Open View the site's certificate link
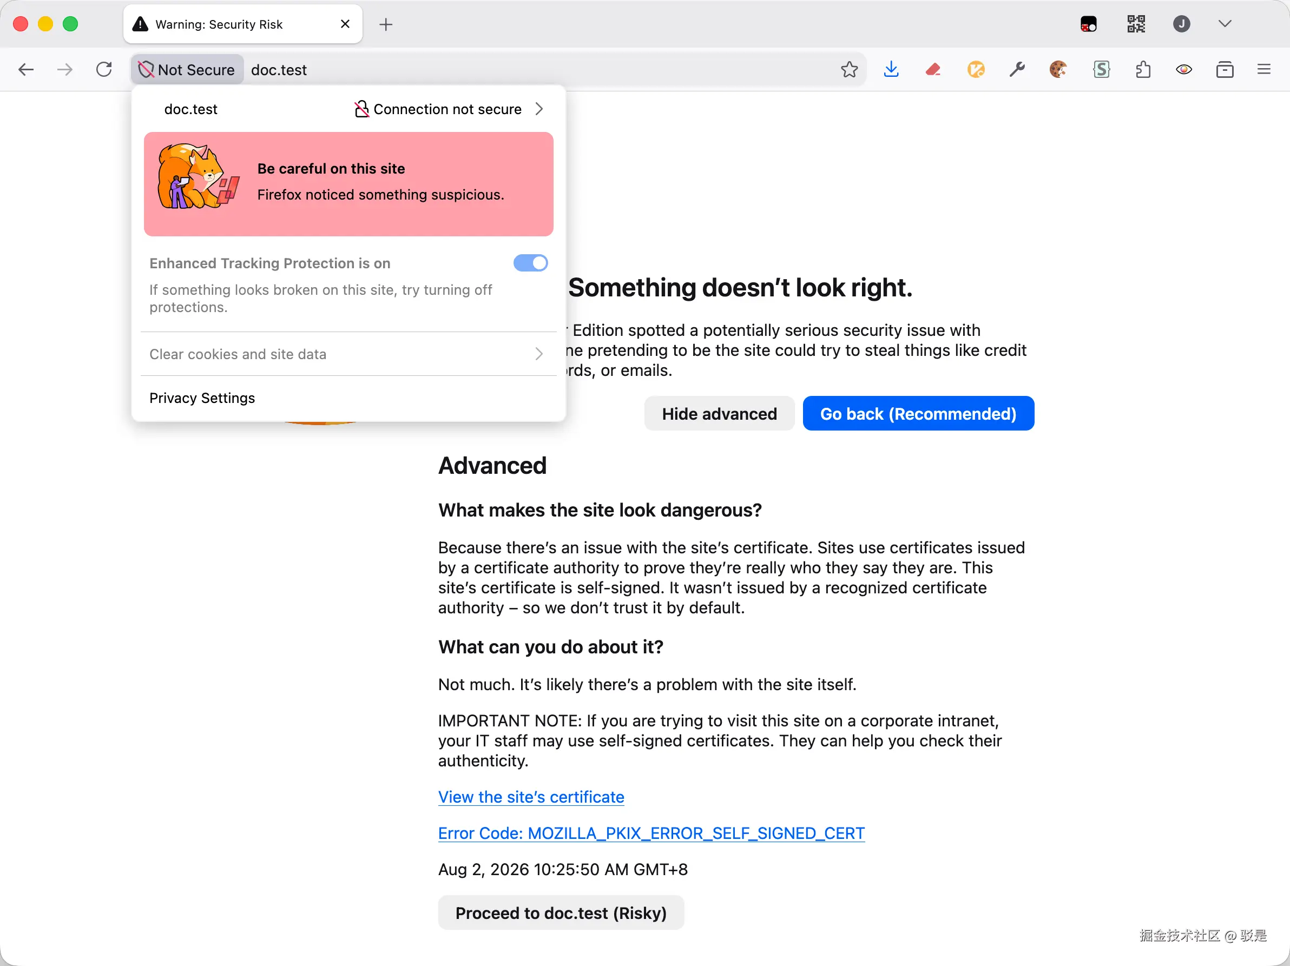Screen dimensions: 1290x966 point(531,797)
